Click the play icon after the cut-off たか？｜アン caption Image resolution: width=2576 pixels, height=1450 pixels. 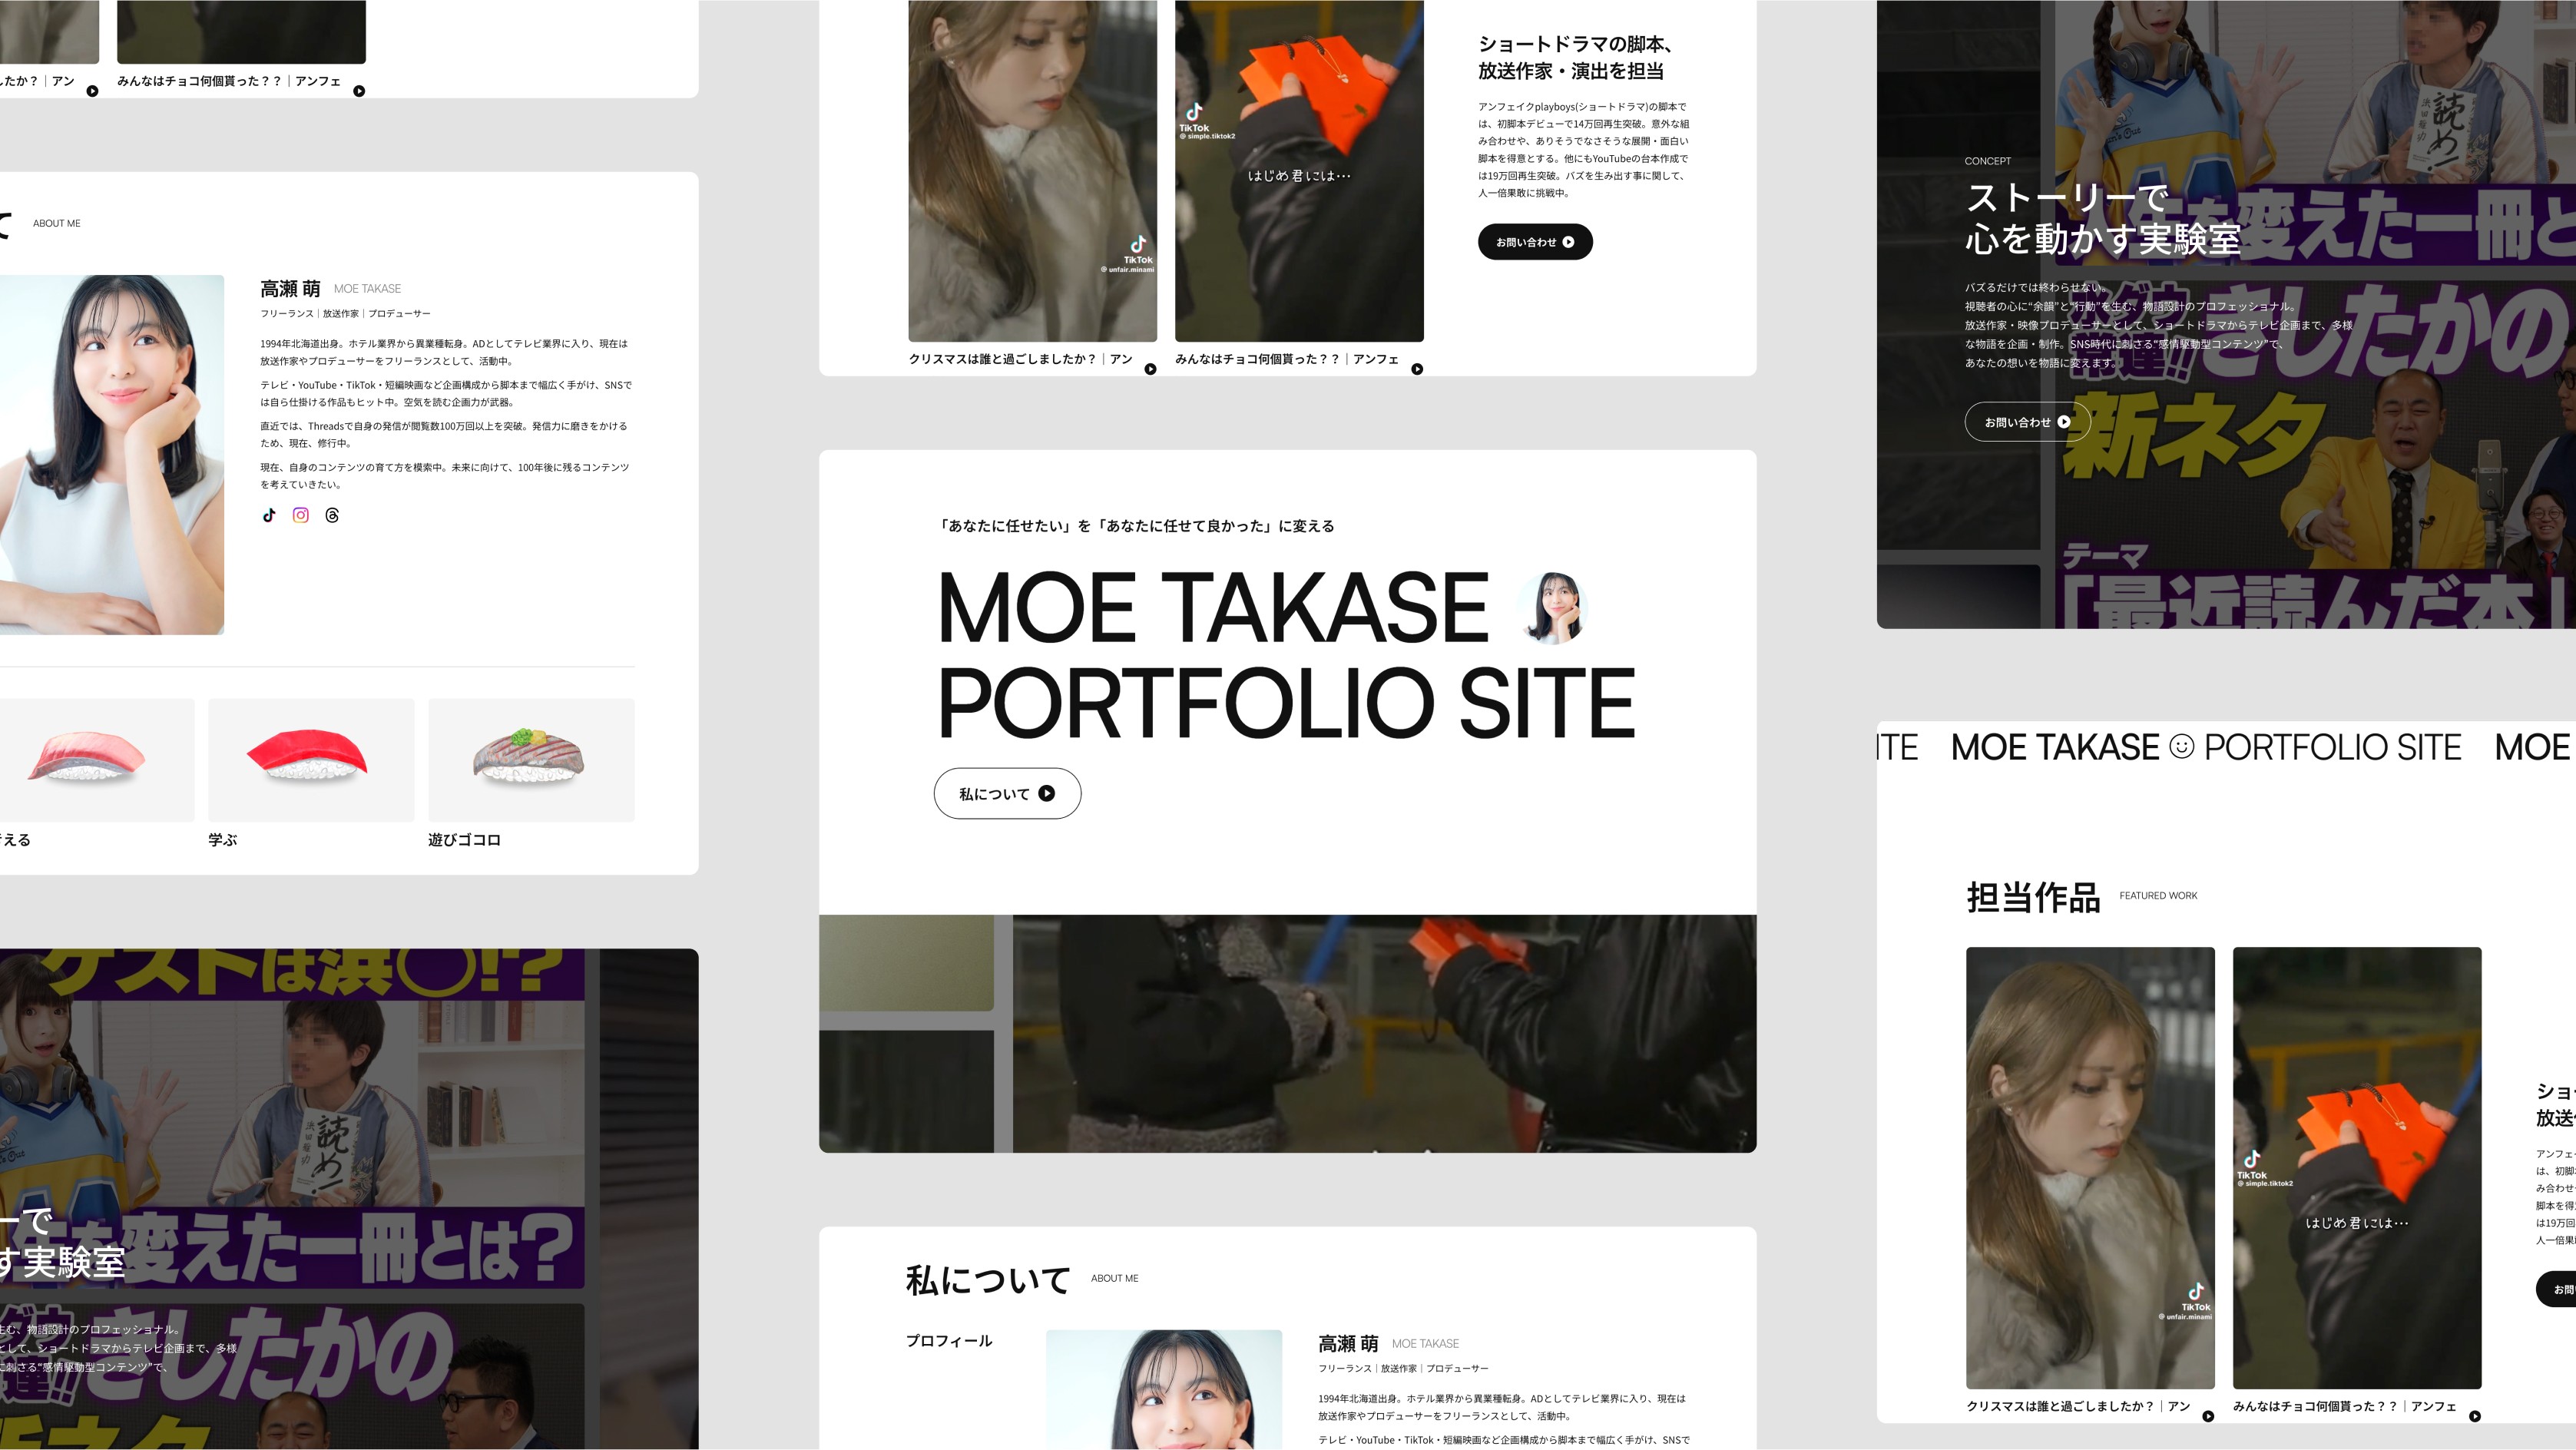[x=92, y=91]
